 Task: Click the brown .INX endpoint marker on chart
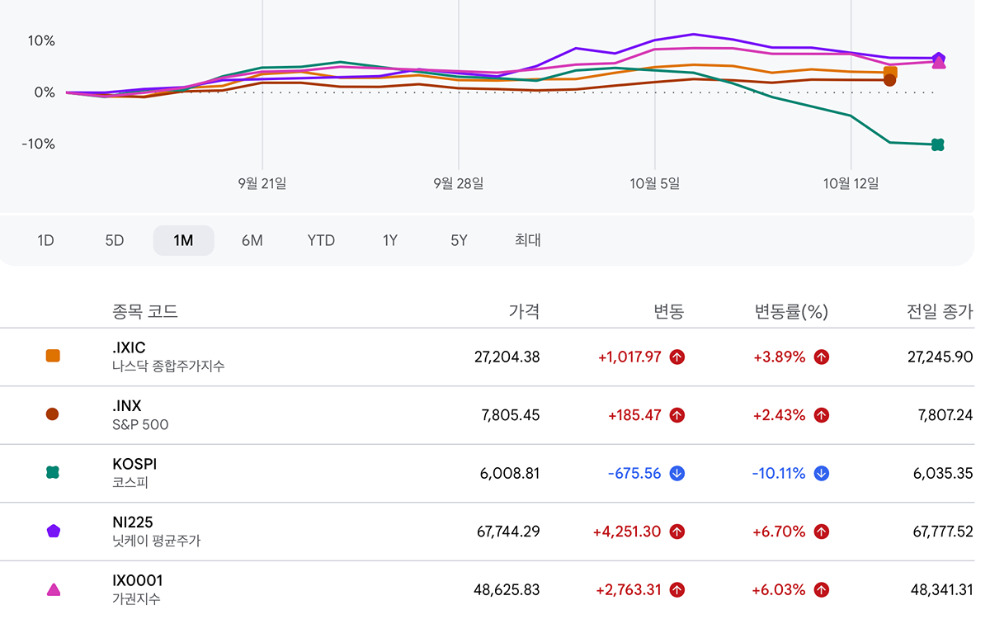point(890,80)
